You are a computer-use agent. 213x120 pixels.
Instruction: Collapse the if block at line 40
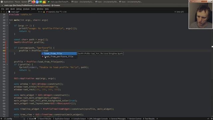pos(7,26)
